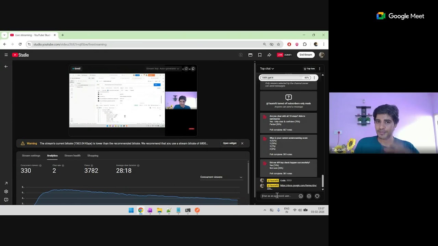Open the three-dot menu in chat header
Image resolution: width=438 pixels, height=246 pixels.
pyautogui.click(x=320, y=69)
